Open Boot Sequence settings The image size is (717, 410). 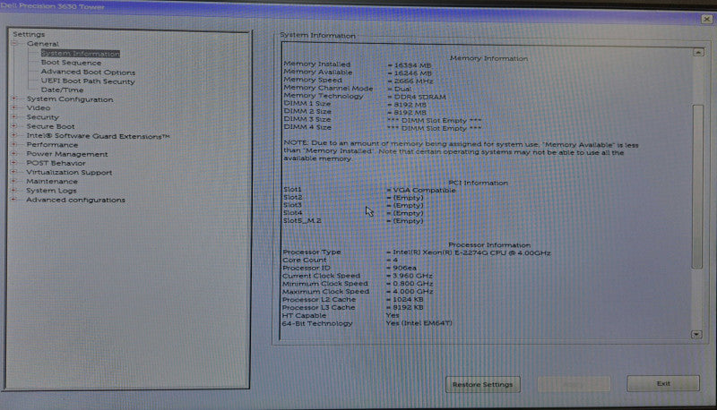pos(71,63)
